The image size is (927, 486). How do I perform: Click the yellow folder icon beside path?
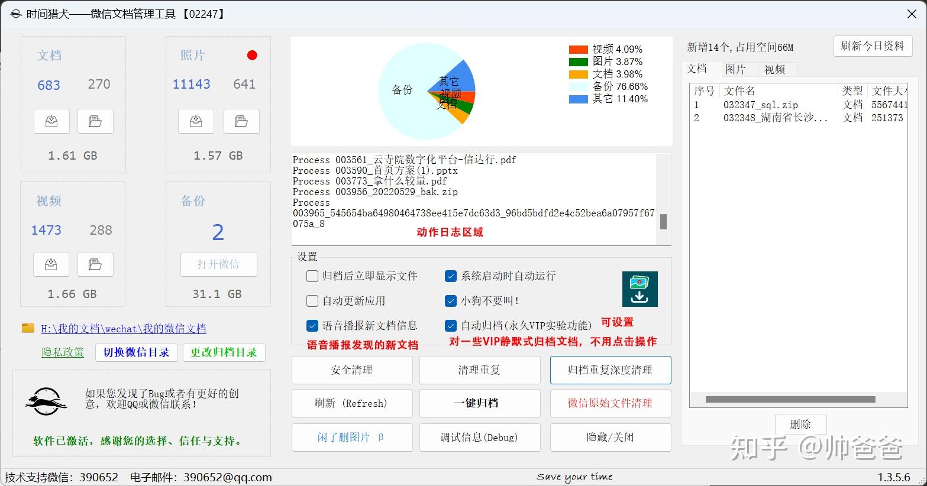point(28,328)
